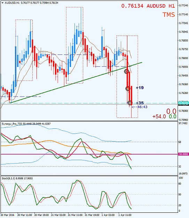
Task: Click price scale value 0.76750
Action: coord(183,49)
